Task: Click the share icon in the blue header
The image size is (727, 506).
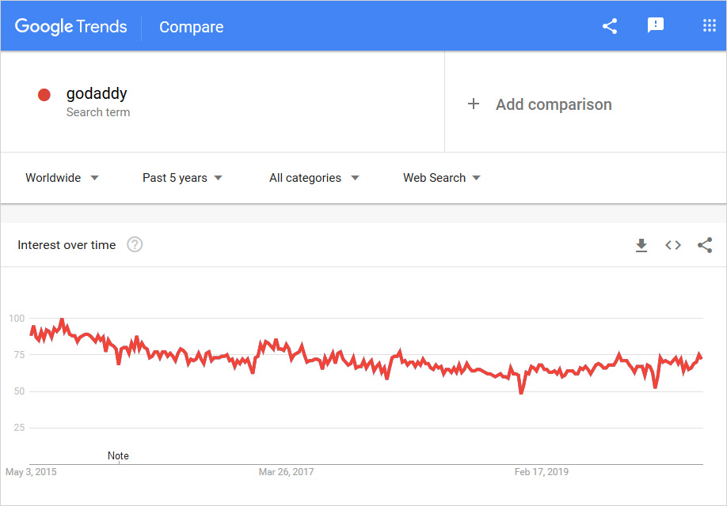Action: tap(610, 26)
